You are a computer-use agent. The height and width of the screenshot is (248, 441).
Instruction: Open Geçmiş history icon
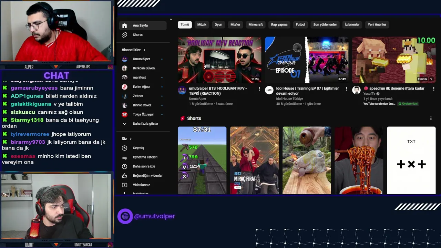pyautogui.click(x=124, y=148)
